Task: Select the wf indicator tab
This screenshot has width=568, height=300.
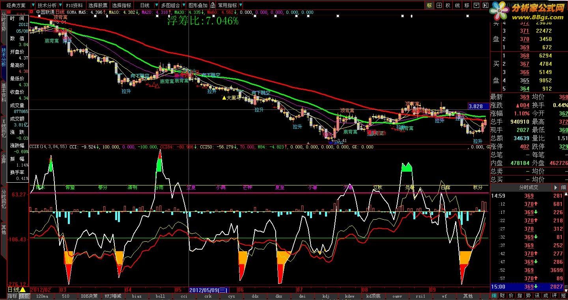Action: pos(445,296)
